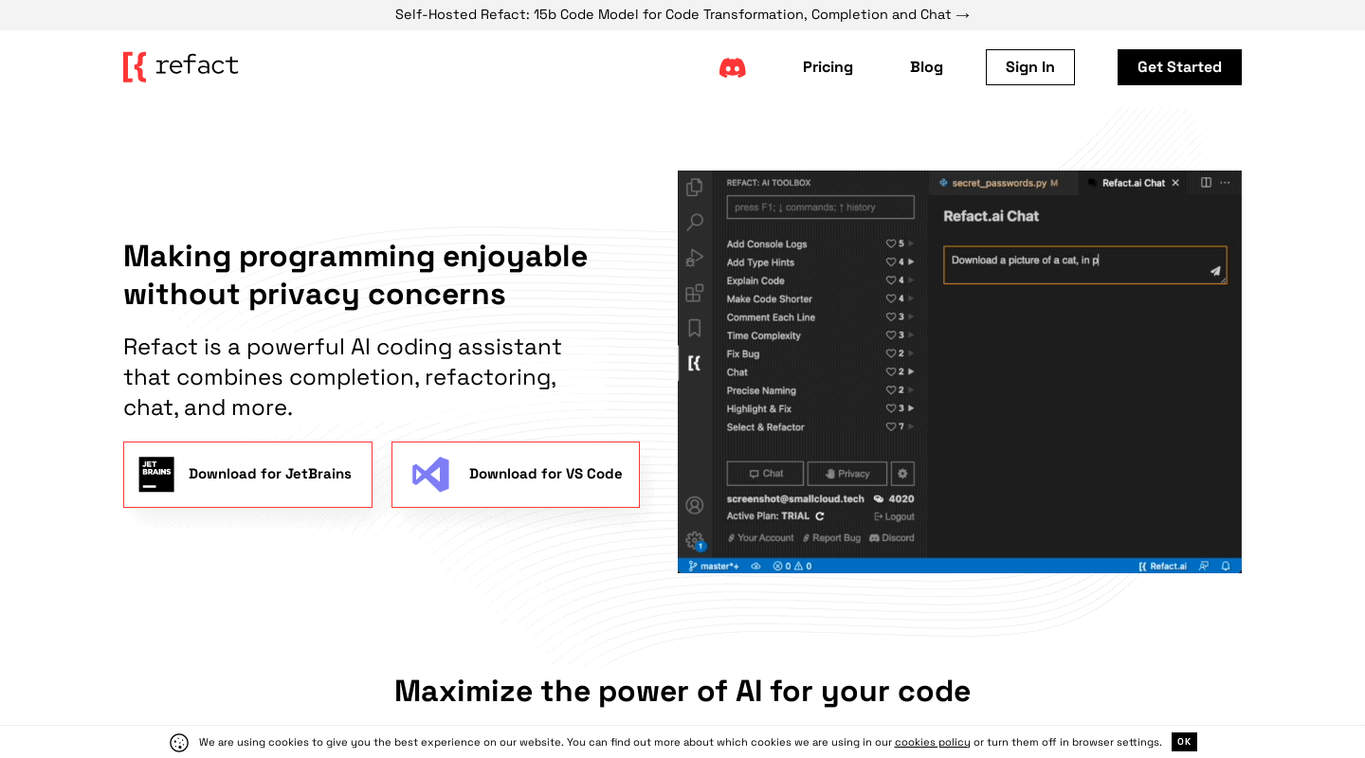
Task: Click the arrow beside Select & Refactor
Action: click(911, 427)
